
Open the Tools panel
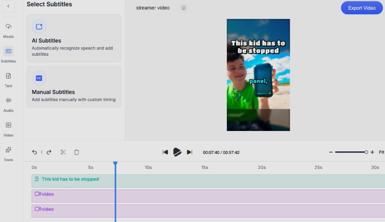click(8, 154)
